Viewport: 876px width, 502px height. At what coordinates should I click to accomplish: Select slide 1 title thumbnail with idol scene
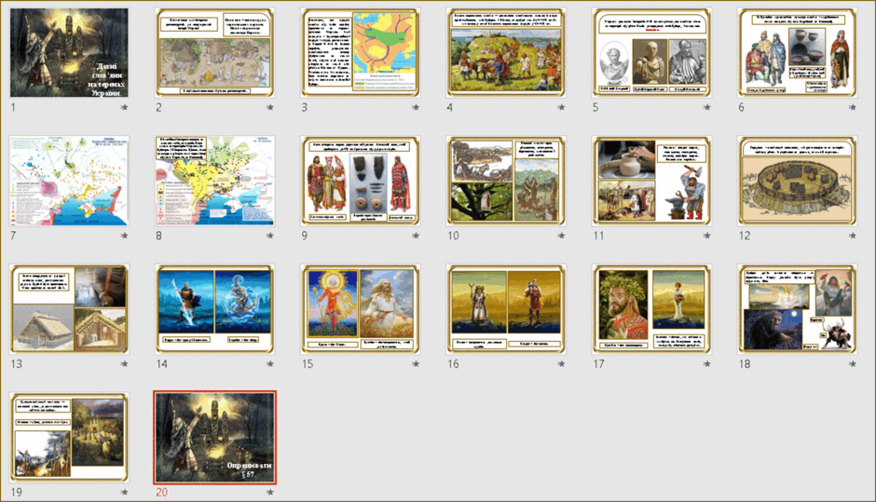69,52
